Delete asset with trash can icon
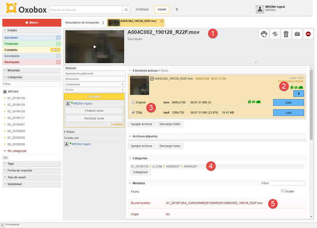This screenshot has height=228, width=317. pos(286,34)
